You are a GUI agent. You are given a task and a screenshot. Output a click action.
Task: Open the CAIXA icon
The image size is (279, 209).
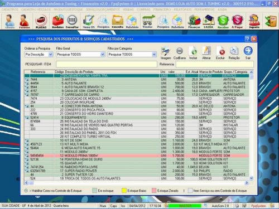[x=209, y=21]
